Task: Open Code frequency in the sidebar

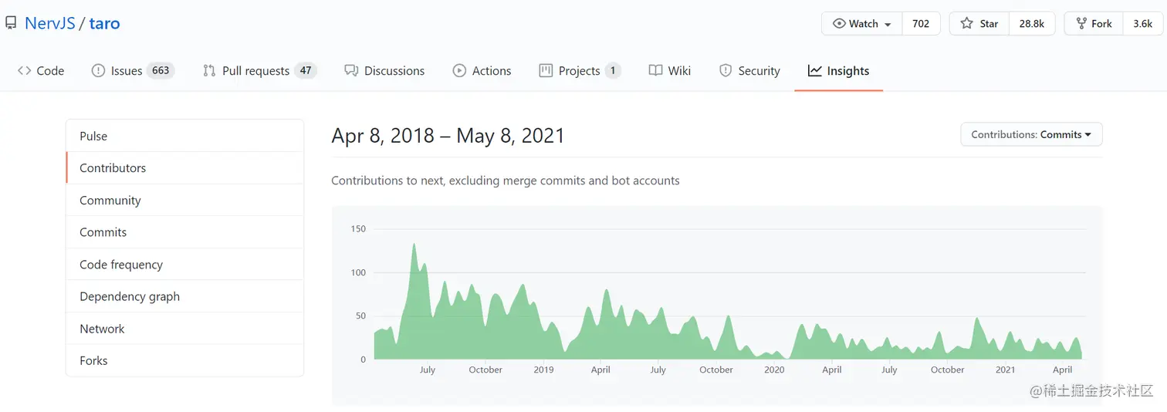Action: click(x=121, y=265)
